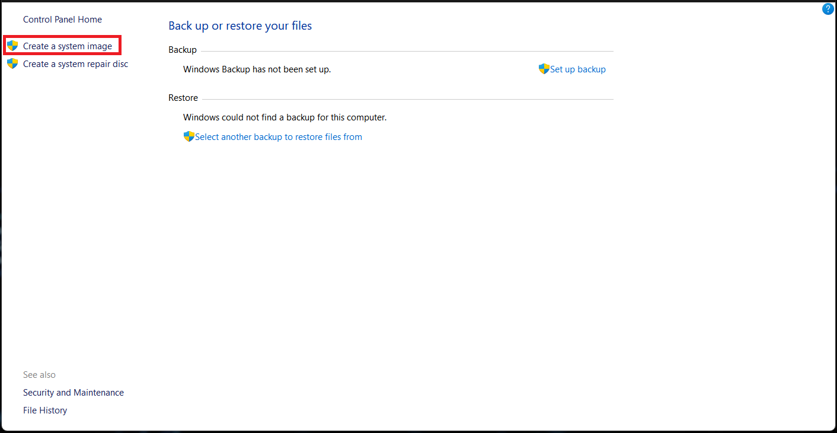
Task: Click the shield icon beside Select another backup
Action: point(189,136)
